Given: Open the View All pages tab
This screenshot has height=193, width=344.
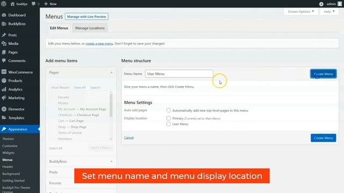Looking at the screenshot, I should (x=80, y=87).
